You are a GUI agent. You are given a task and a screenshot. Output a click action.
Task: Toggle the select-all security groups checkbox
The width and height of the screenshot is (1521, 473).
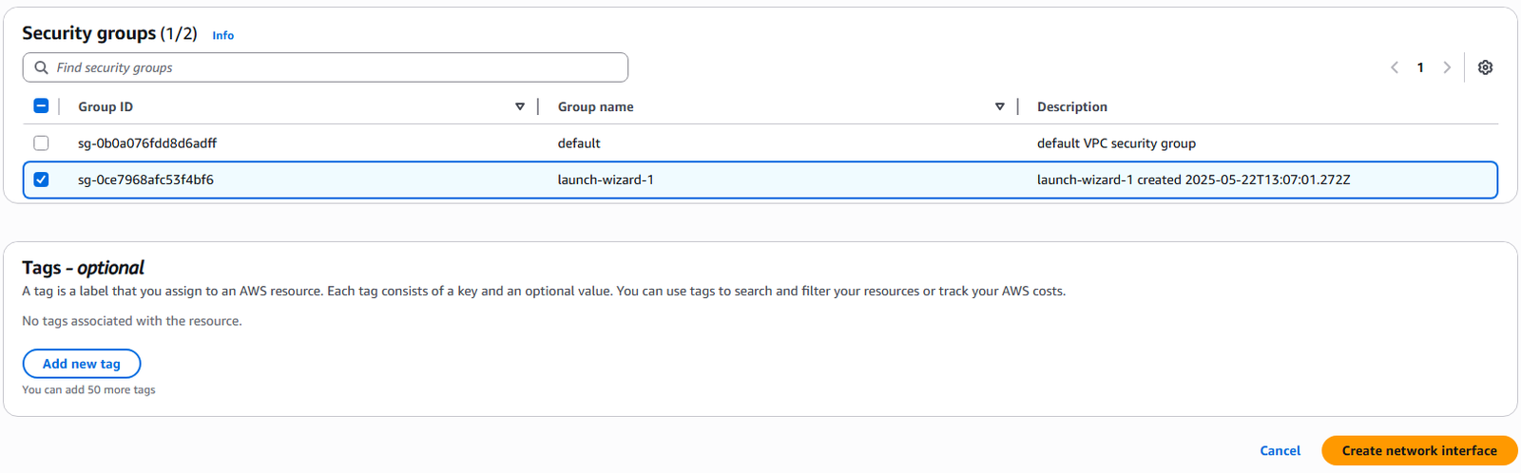41,106
